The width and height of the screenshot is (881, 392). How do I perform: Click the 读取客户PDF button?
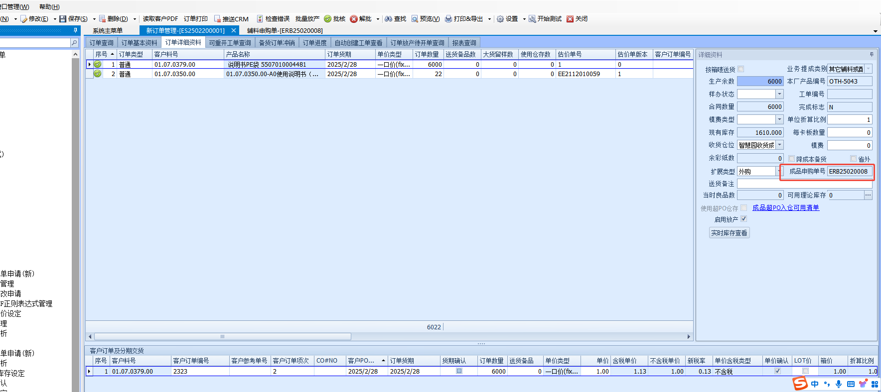click(x=160, y=19)
